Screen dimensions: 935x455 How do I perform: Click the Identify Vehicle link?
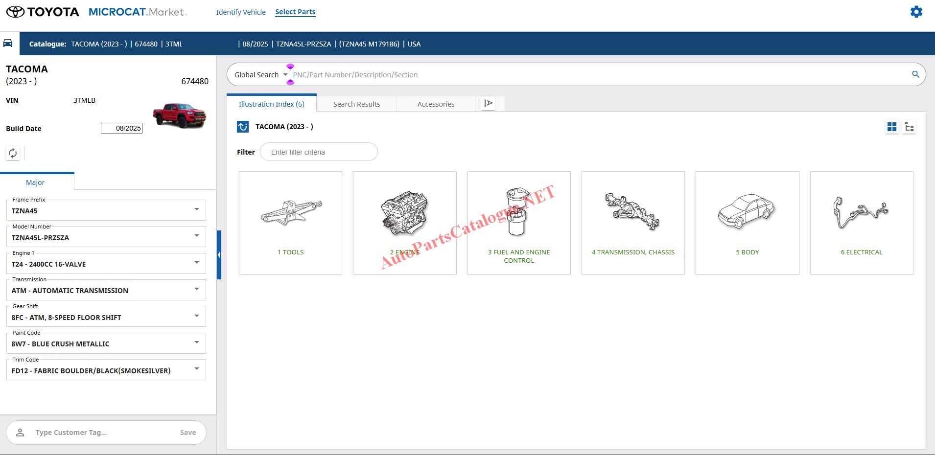coord(241,12)
